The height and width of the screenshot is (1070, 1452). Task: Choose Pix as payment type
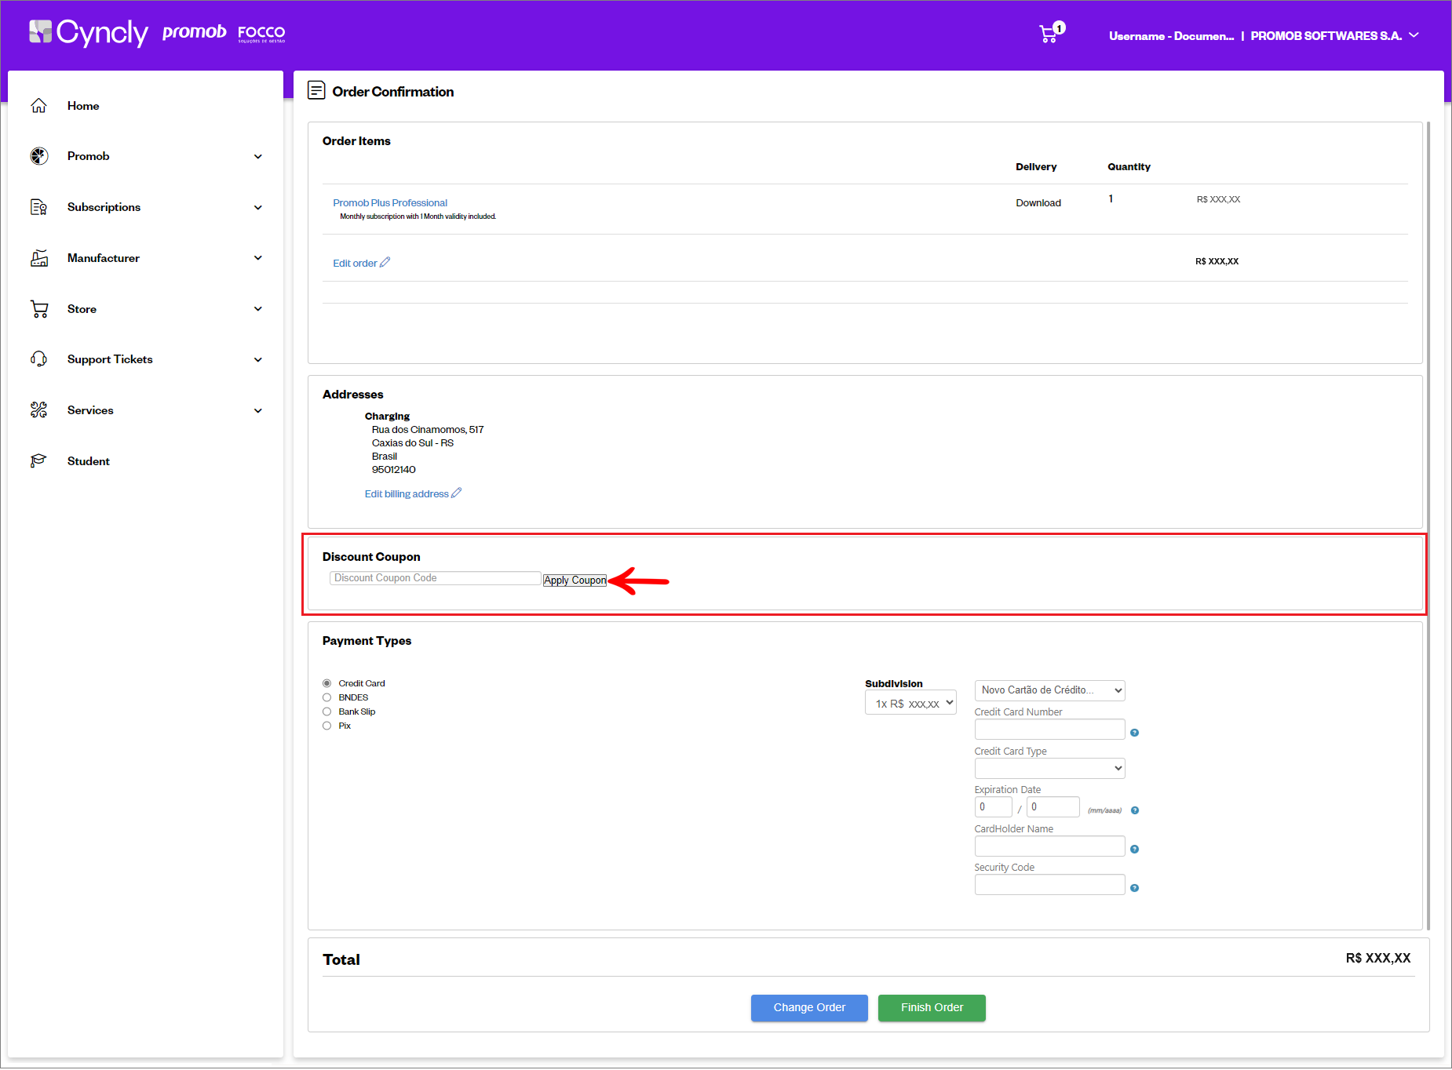pos(327,726)
